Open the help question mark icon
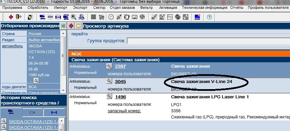 click(209, 17)
